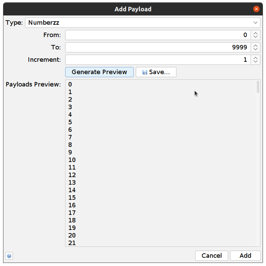
Task: Decrease the To value with down arrow
Action: coord(255,49)
